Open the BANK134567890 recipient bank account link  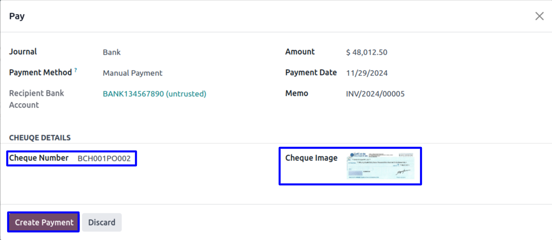(154, 94)
